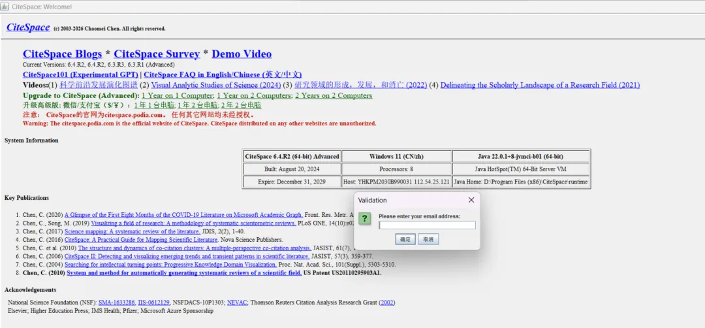This screenshot has height=328, width=705.
Task: Click the Processors: 8 cell
Action: (x=397, y=169)
